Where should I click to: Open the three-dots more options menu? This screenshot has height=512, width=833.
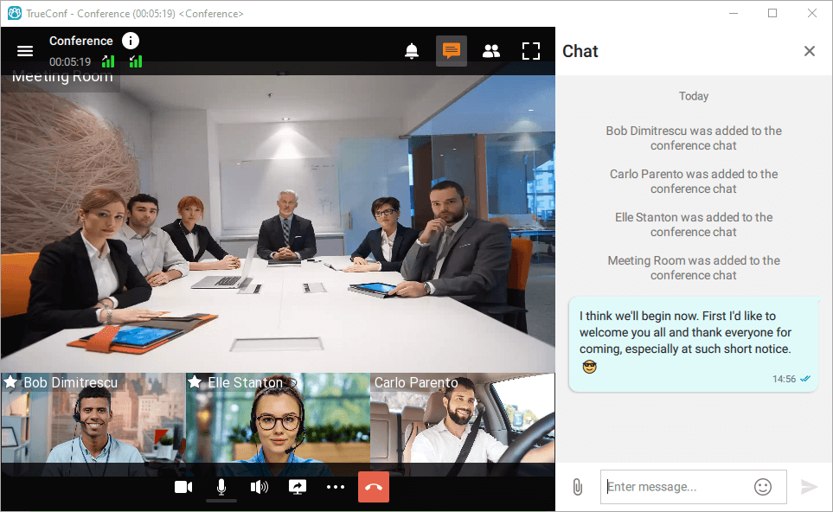(x=336, y=487)
